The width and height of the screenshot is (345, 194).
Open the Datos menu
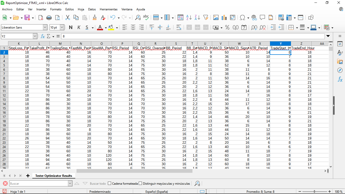pos(92,9)
